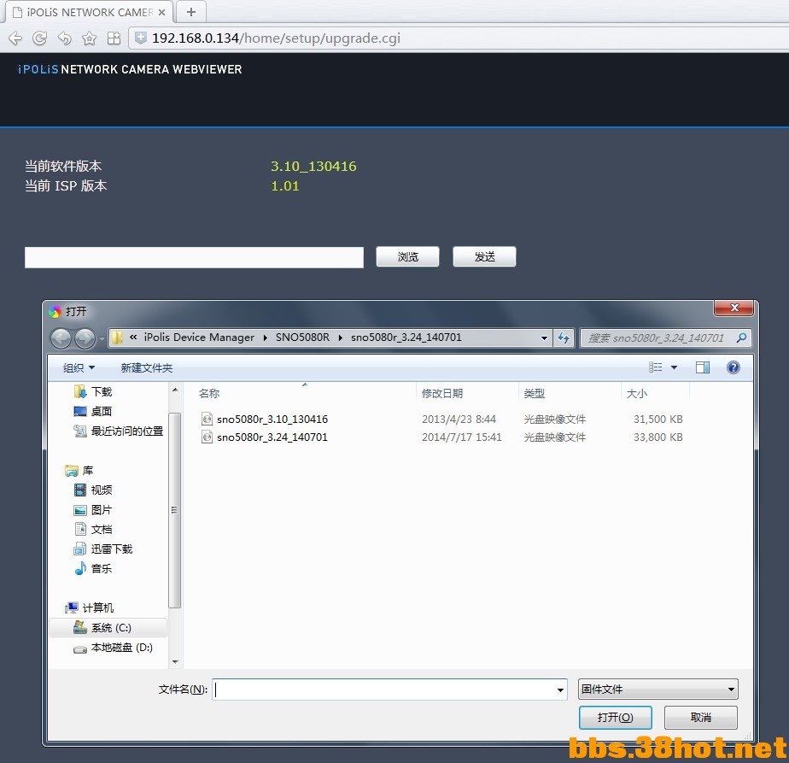The height and width of the screenshot is (763, 789).
Task: Select file sno5080r_3.10_130416
Action: tap(272, 419)
